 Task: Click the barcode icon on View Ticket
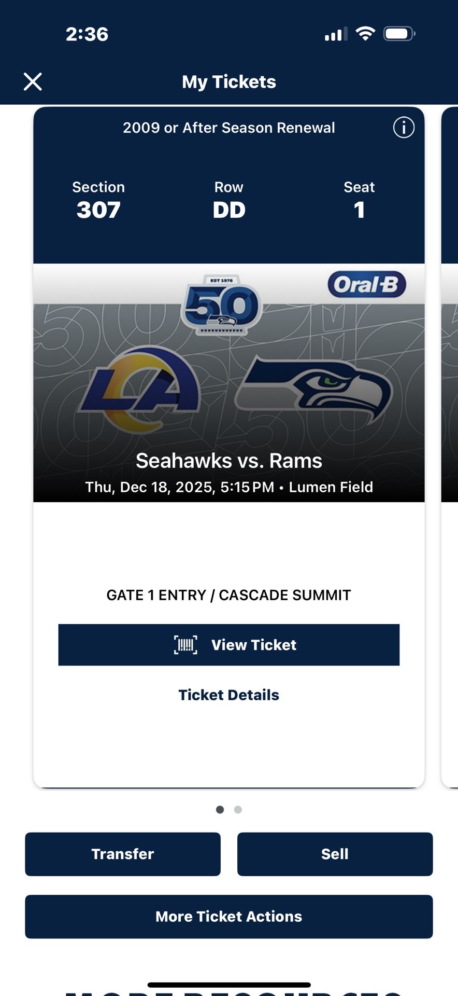(x=185, y=644)
